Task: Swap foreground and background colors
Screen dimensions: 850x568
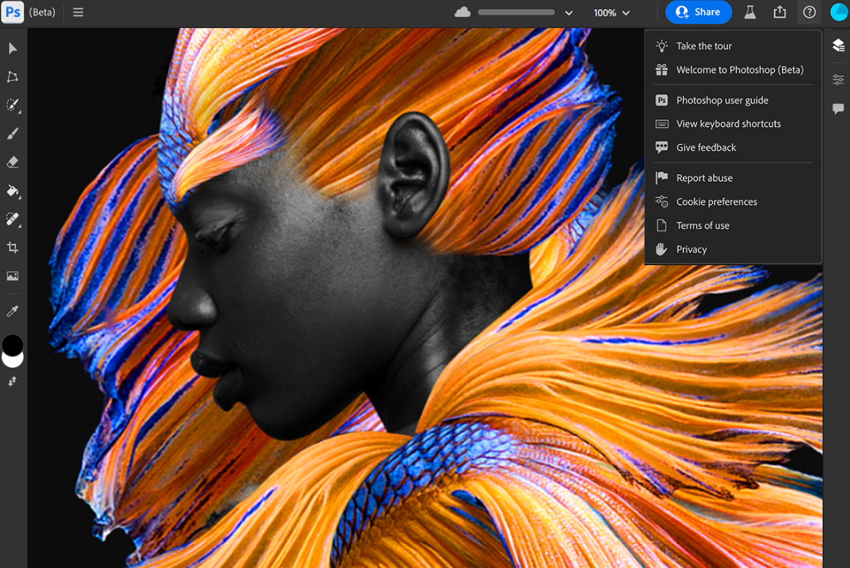Action: point(12,382)
